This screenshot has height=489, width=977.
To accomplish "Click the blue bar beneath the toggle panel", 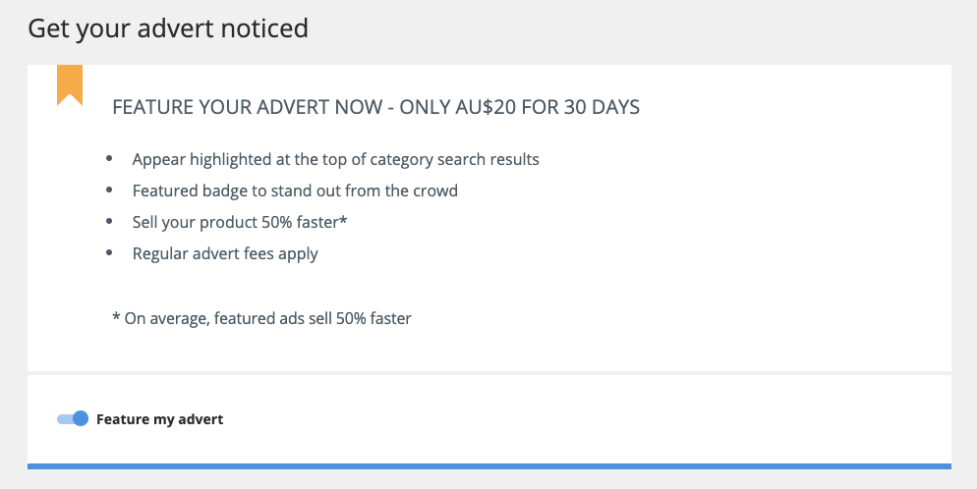I will (x=489, y=466).
